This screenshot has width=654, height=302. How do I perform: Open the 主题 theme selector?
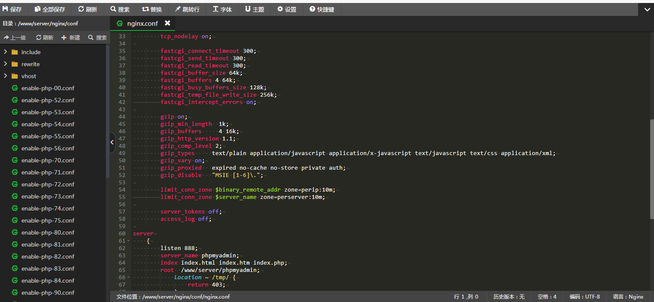click(x=255, y=9)
